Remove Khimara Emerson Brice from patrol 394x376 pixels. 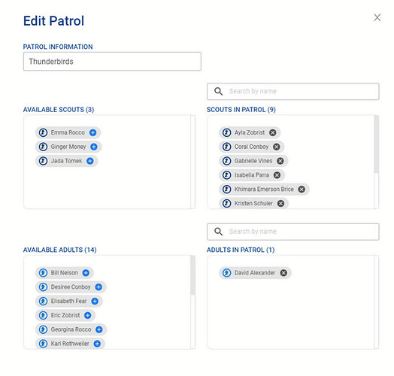(302, 190)
